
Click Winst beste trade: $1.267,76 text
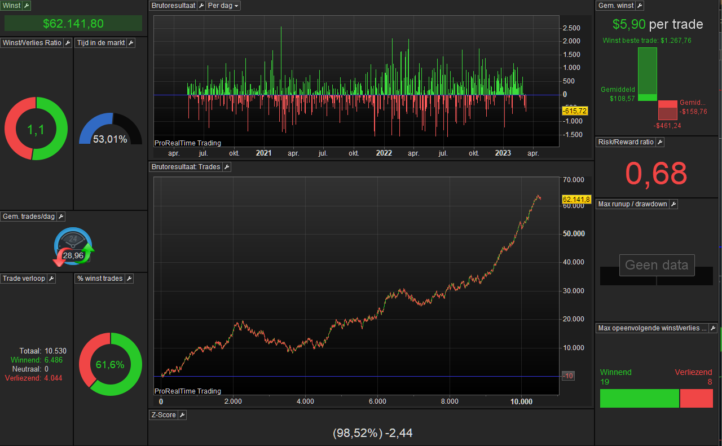[x=647, y=41]
